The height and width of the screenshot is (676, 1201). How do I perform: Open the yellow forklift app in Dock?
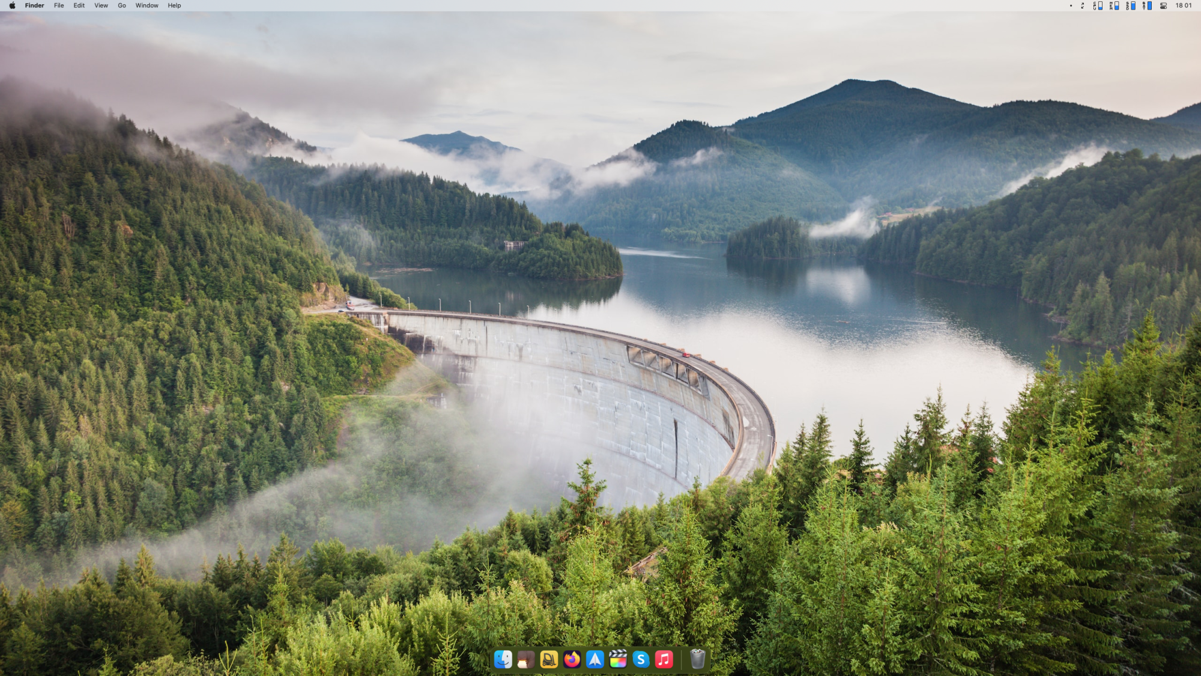(549, 659)
